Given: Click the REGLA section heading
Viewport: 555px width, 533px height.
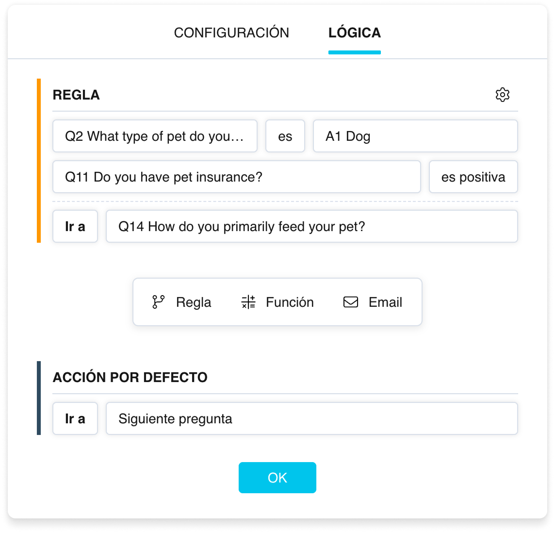Looking at the screenshot, I should [x=76, y=95].
